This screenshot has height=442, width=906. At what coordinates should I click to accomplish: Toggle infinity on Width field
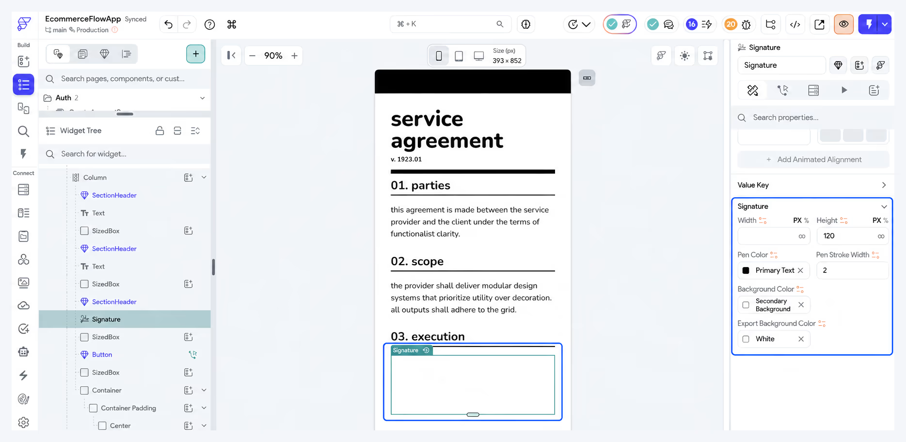click(x=802, y=236)
